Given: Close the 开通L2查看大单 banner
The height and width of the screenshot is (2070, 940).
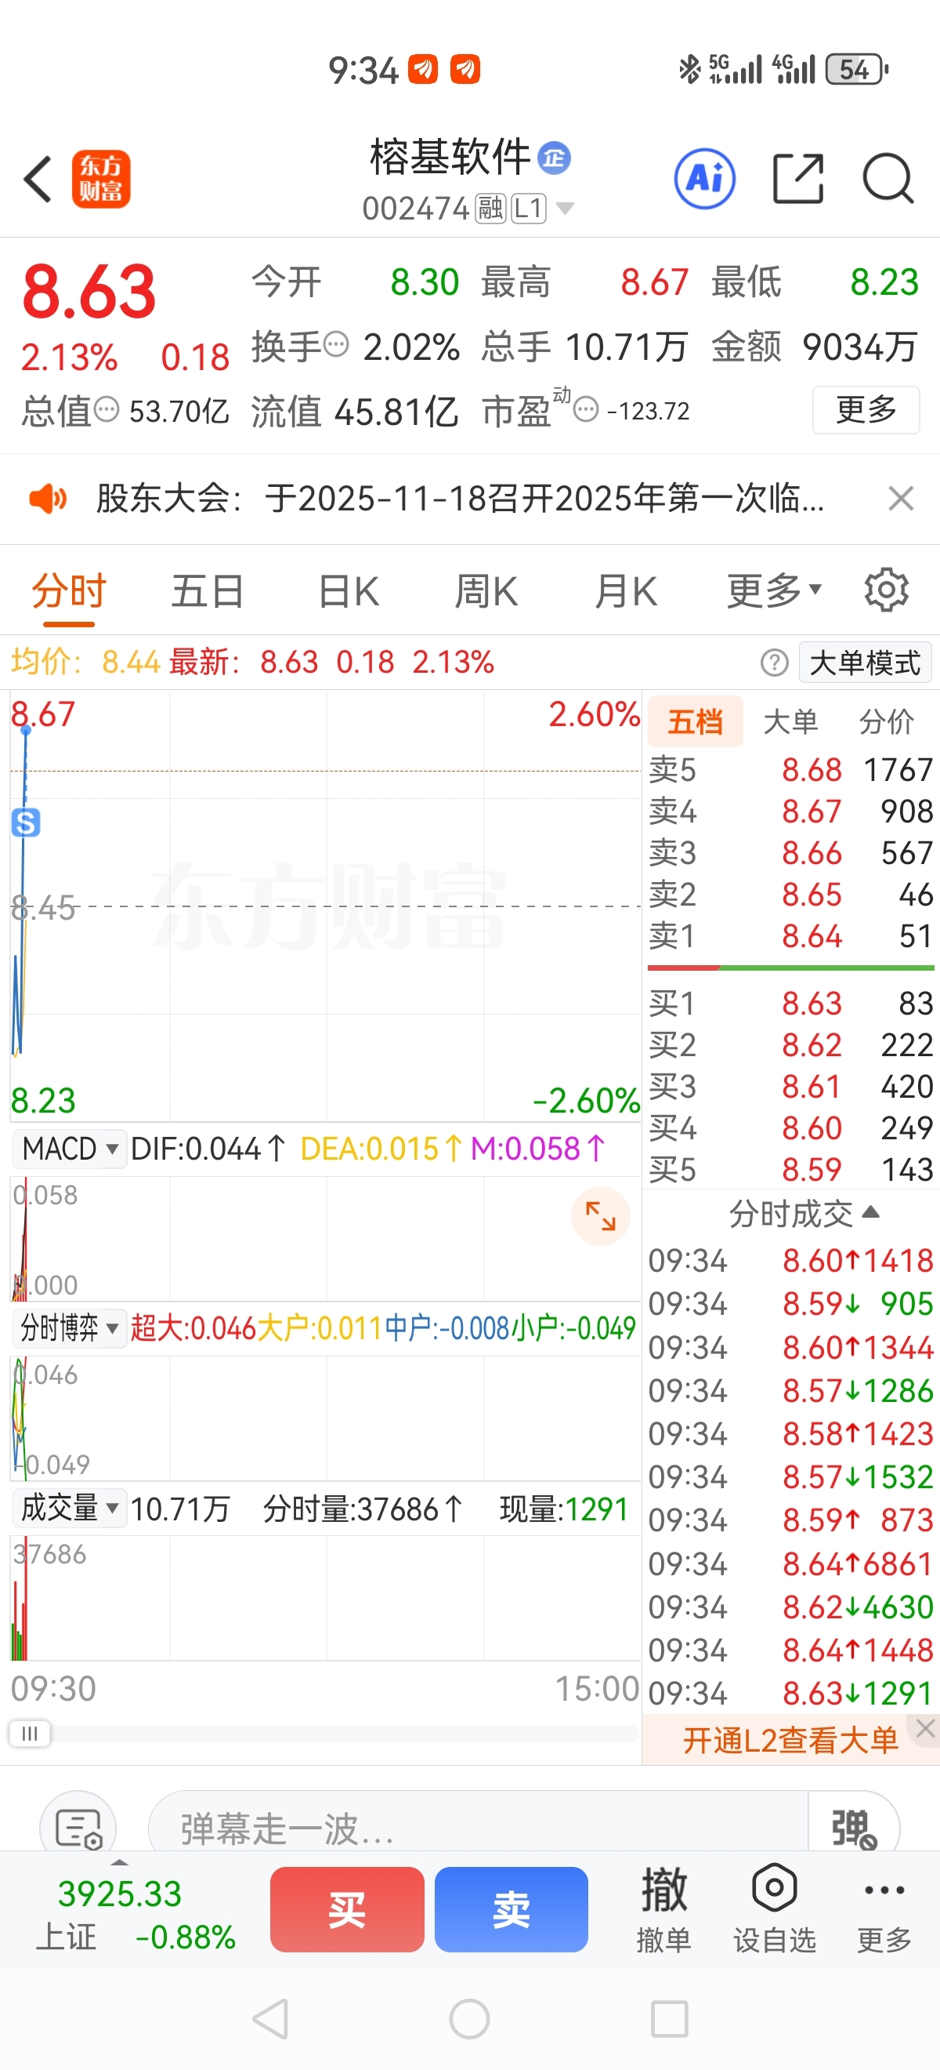Looking at the screenshot, I should (x=926, y=1727).
